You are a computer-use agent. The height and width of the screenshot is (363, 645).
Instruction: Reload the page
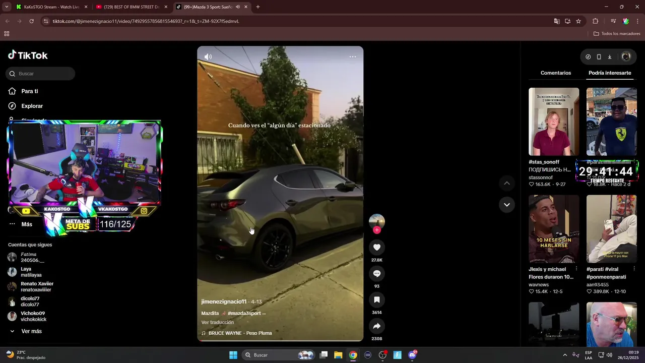[31, 21]
